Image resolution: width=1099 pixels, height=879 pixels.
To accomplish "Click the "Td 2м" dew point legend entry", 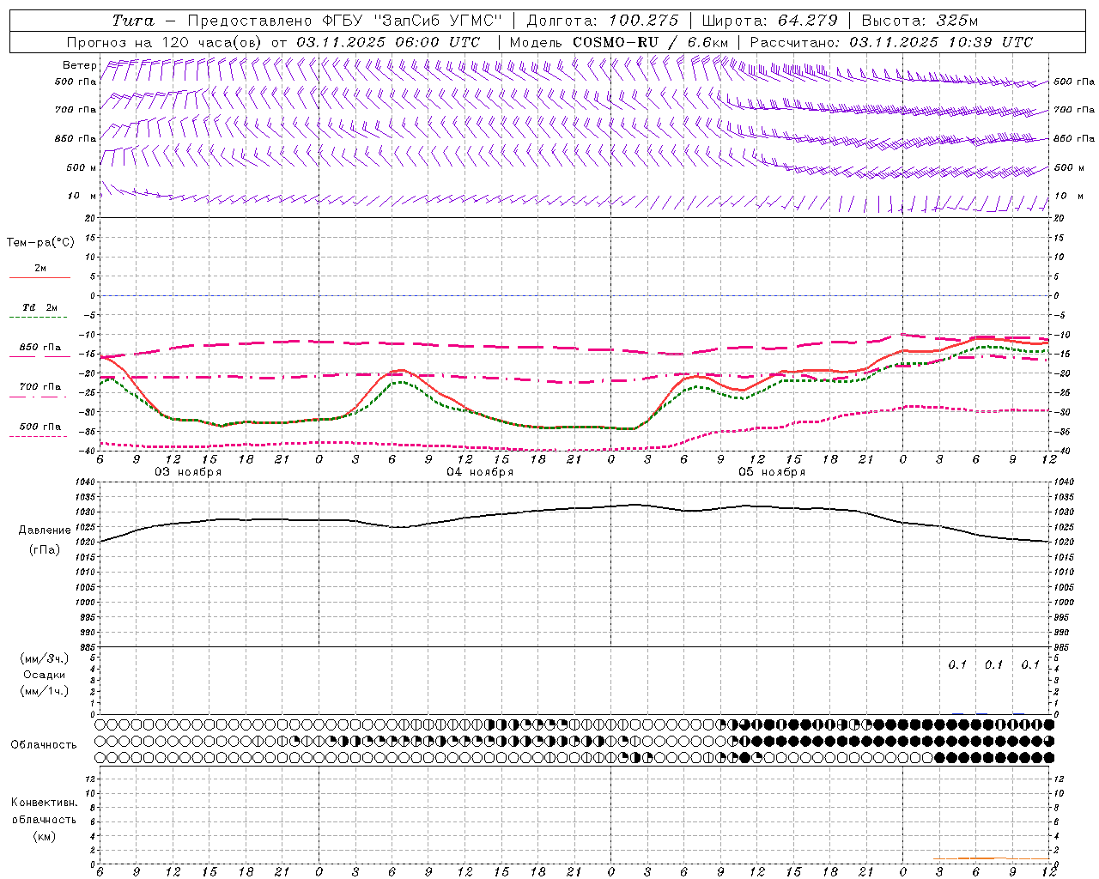I will pyautogui.click(x=40, y=307).
